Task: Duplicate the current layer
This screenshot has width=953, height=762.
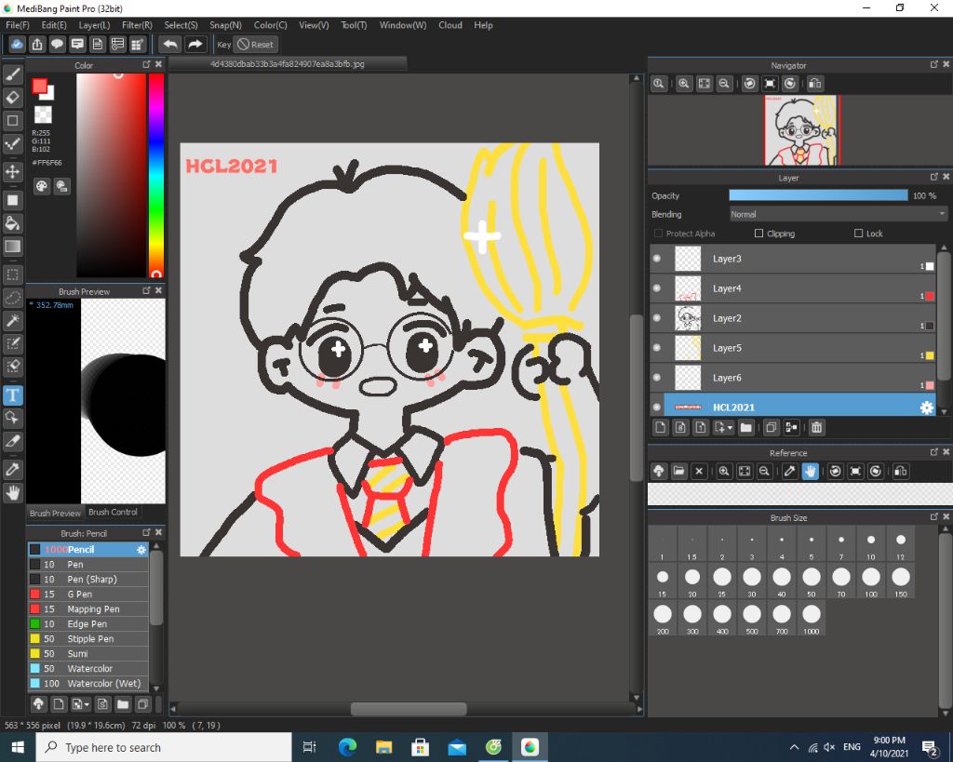Action: tap(771, 428)
